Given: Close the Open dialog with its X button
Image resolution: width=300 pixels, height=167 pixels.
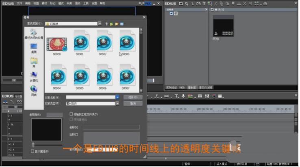Looking at the screenshot, I should pyautogui.click(x=144, y=17).
